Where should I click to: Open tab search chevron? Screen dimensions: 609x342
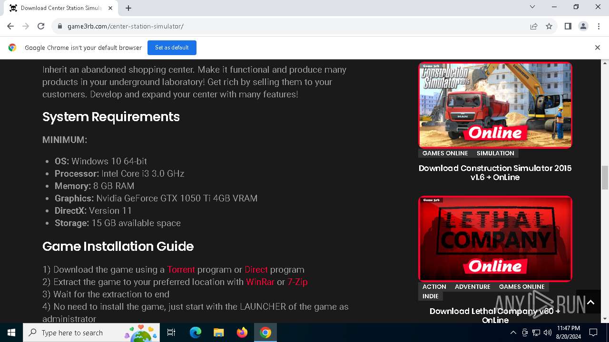[x=532, y=7]
